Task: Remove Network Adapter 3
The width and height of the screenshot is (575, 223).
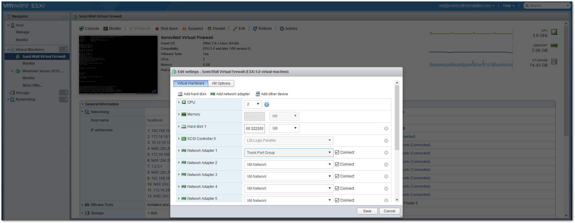Action: pos(386,176)
